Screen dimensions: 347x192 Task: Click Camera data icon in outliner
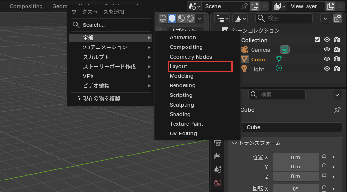pyautogui.click(x=285, y=49)
